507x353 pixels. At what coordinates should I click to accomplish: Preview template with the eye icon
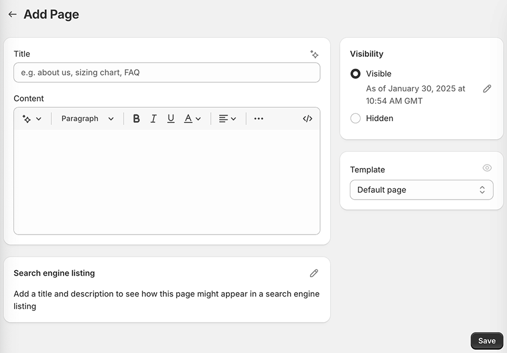pyautogui.click(x=487, y=168)
